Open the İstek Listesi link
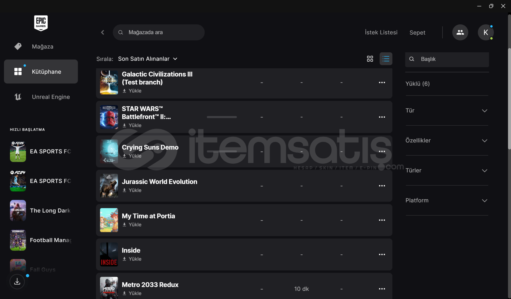Screen dimensions: 511x299 click(x=381, y=32)
